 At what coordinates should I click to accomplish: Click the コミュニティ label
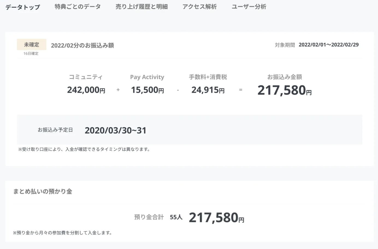pos(86,77)
